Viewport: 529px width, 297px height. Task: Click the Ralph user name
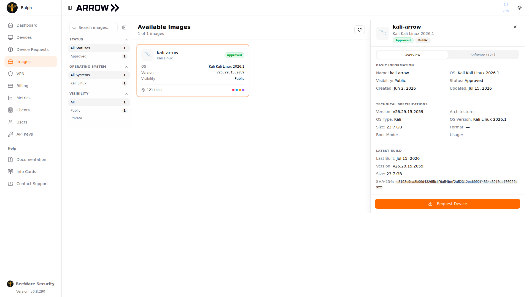pyautogui.click(x=26, y=8)
